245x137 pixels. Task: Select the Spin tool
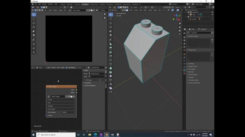click(111, 72)
